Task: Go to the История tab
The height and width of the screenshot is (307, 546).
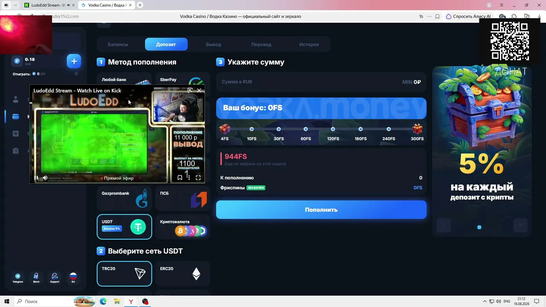Action: tap(309, 44)
